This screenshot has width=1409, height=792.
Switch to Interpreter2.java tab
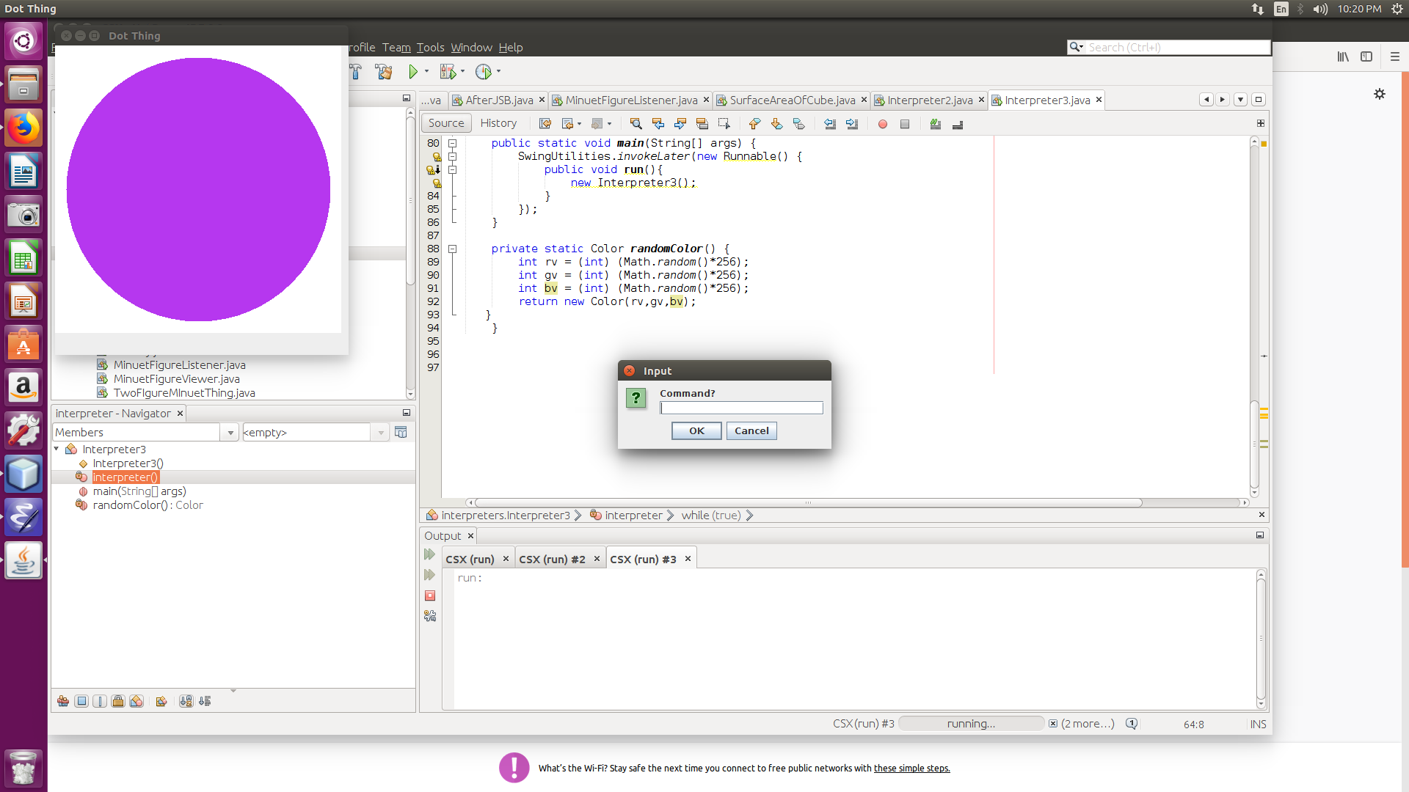930,100
